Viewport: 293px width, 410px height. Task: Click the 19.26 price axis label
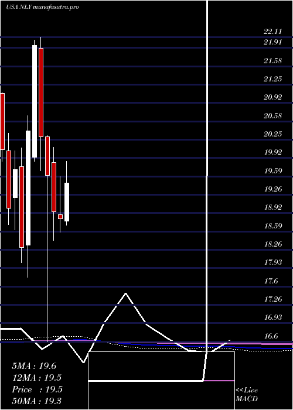[x=273, y=189]
